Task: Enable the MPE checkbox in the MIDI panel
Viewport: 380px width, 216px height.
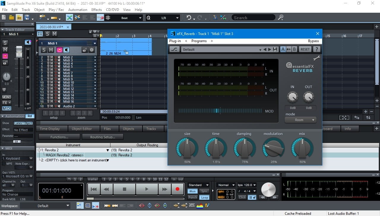Action: [x=4, y=163]
